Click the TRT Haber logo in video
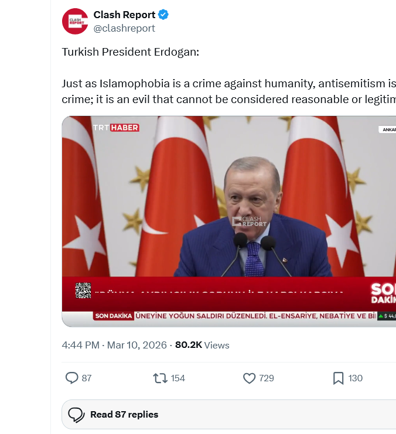Screen dimensions: 396x434 116,128
